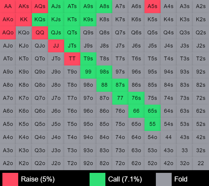Select the 65s suited connector cell

(x=152, y=111)
